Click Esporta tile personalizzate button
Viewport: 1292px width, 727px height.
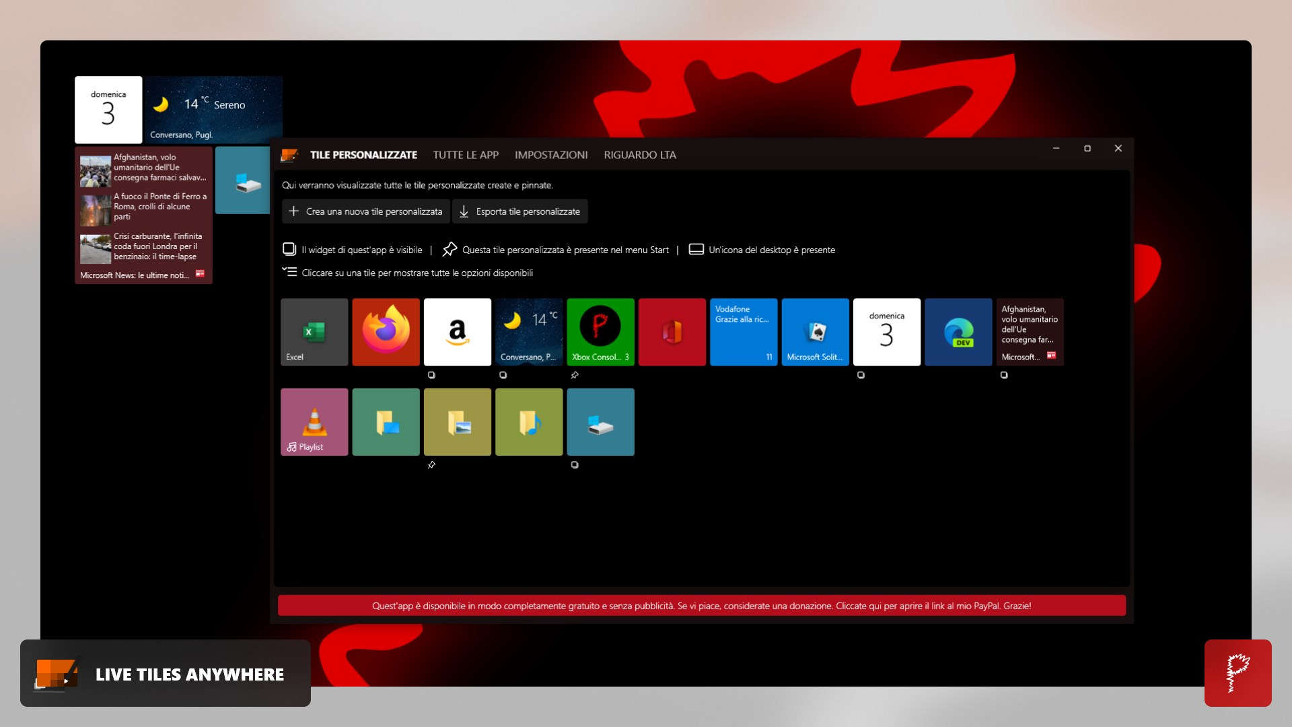point(519,211)
